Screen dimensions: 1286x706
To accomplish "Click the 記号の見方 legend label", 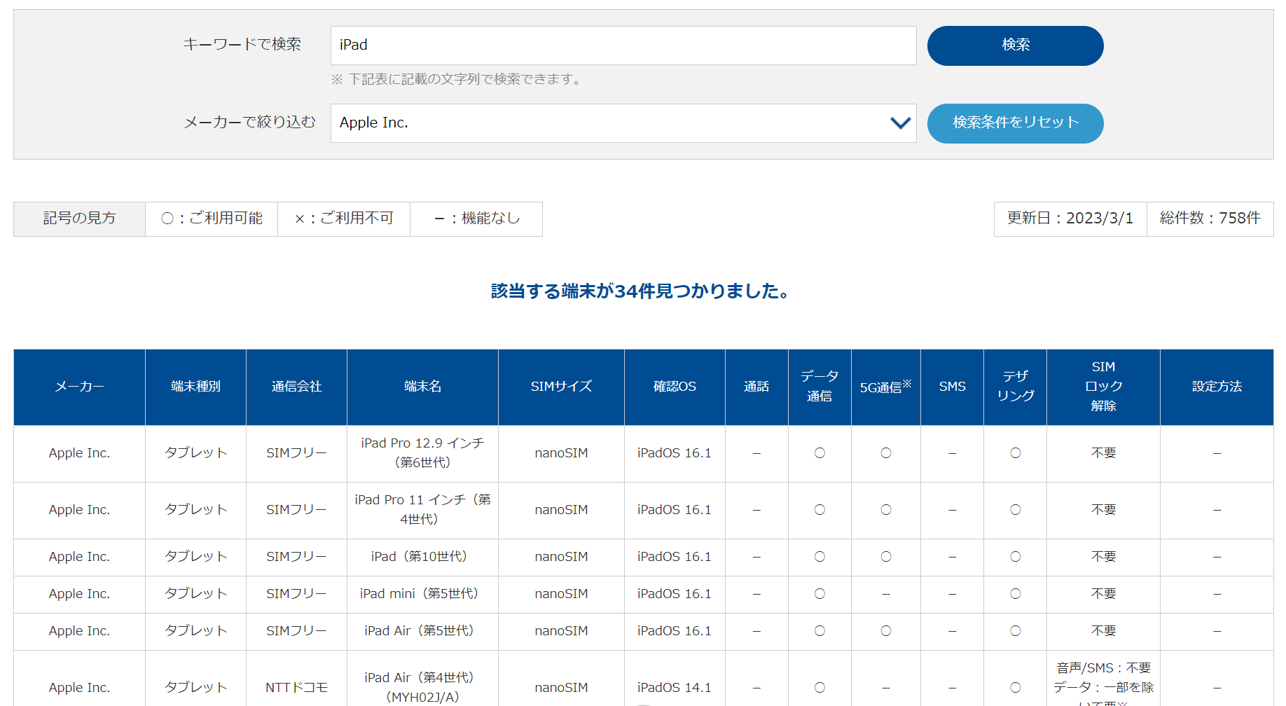I will click(79, 219).
